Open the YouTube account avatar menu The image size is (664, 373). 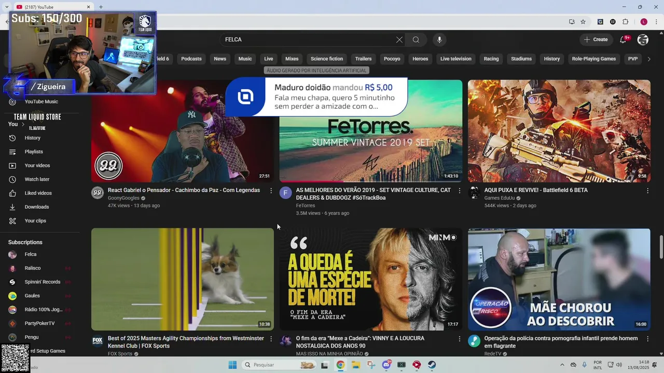pos(643,39)
